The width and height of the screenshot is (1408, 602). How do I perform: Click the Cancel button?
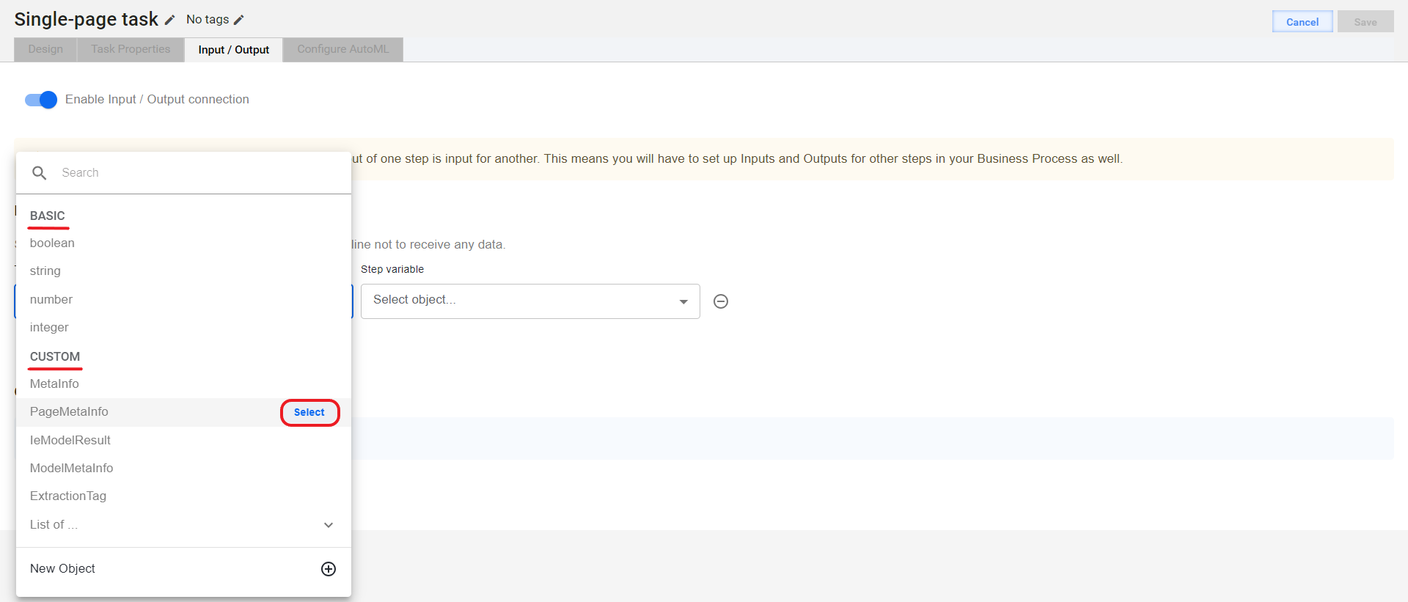[x=1302, y=22]
